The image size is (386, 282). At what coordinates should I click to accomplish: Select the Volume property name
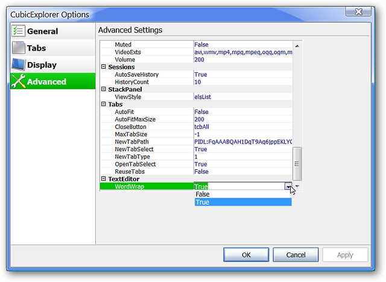(x=125, y=60)
